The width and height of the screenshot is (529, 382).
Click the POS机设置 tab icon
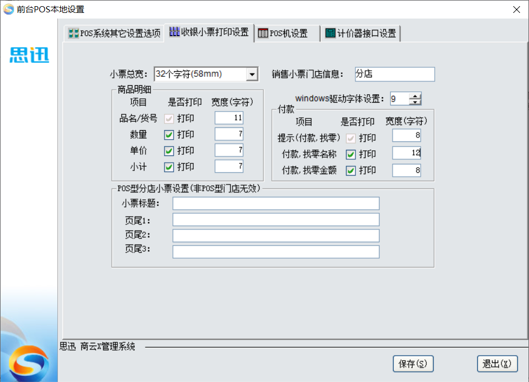(x=263, y=34)
